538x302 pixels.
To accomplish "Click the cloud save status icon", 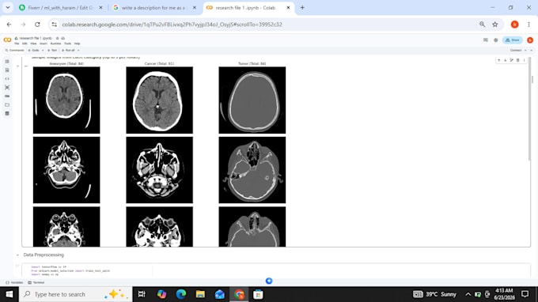I will coord(63,38).
